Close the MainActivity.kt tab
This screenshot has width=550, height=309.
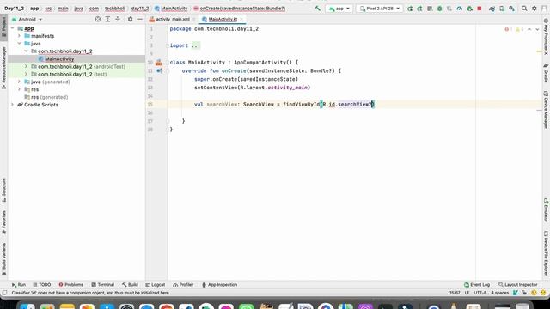[x=241, y=19]
